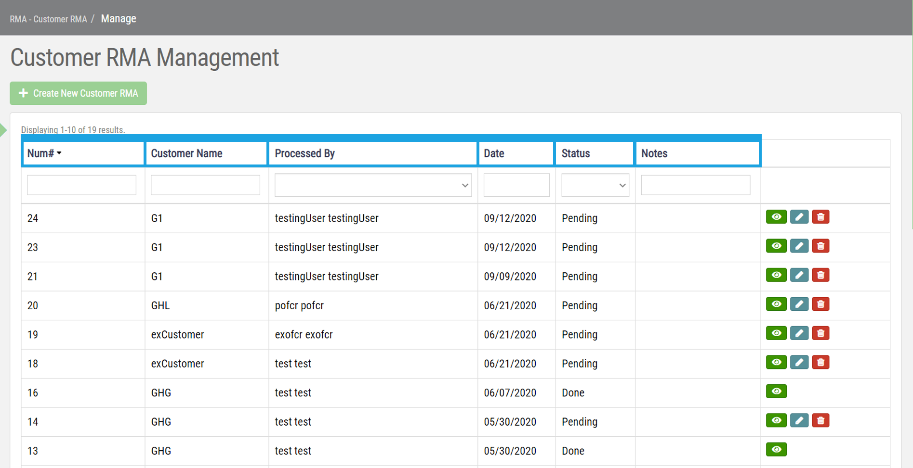Delete RMA 21 with the trash icon

(820, 275)
